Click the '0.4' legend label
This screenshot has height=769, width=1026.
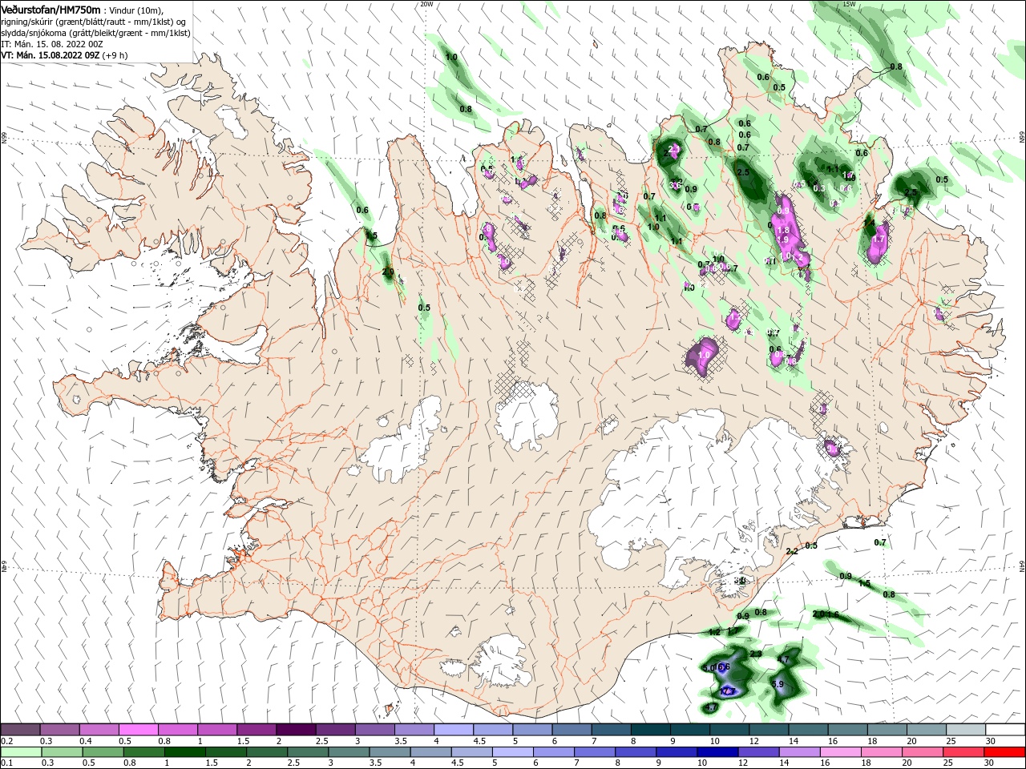click(x=86, y=741)
